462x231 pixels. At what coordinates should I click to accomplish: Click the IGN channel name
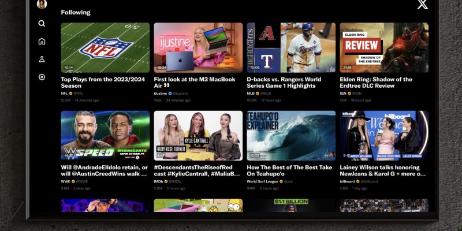click(343, 94)
